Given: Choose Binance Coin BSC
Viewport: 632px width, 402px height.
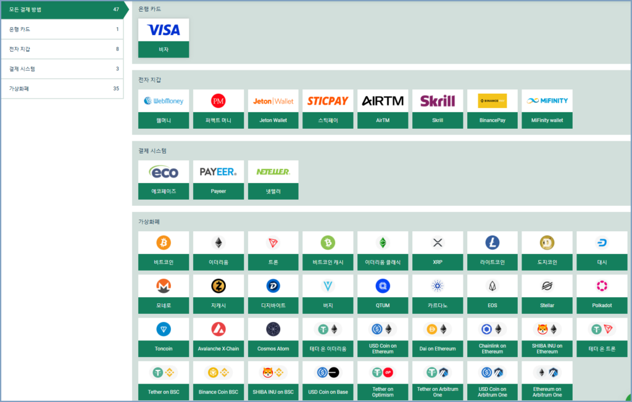Looking at the screenshot, I should coord(218,380).
